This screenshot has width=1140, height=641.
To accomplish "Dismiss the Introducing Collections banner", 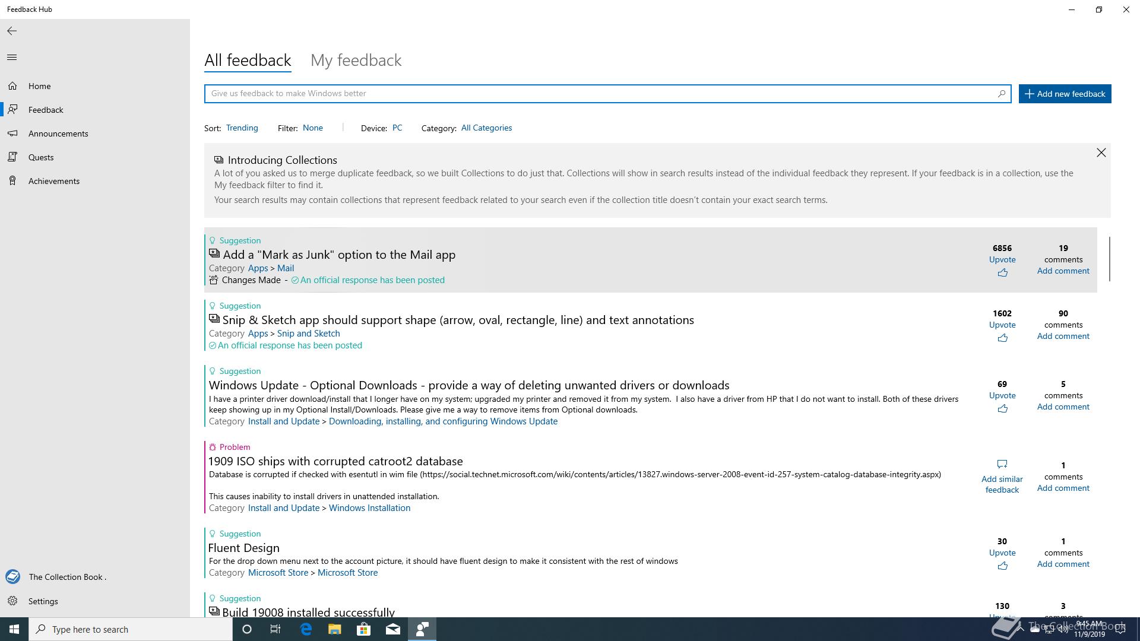I will (x=1101, y=153).
